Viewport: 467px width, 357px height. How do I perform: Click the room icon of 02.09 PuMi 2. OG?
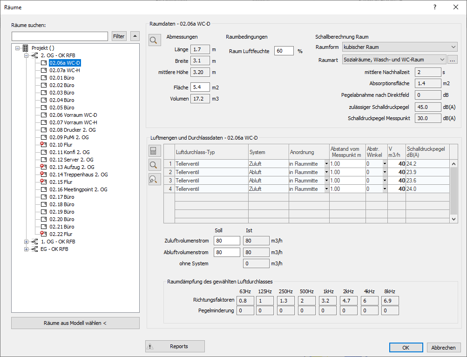44,137
